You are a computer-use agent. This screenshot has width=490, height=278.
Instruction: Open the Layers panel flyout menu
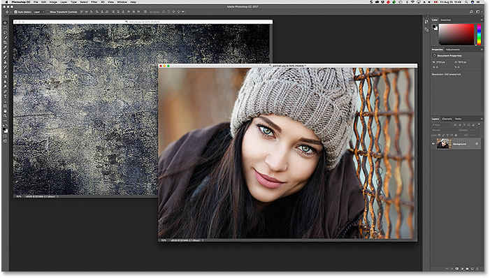(x=482, y=119)
